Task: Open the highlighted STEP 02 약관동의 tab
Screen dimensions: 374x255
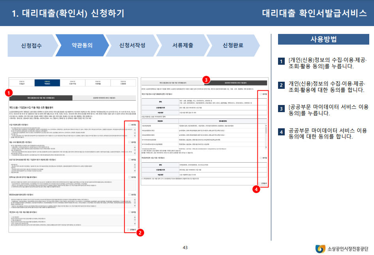Action: click(x=47, y=82)
